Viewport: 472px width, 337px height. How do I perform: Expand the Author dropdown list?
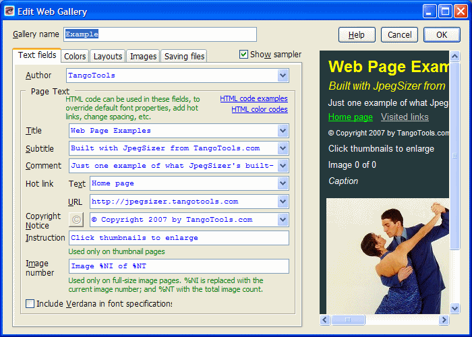click(x=283, y=75)
